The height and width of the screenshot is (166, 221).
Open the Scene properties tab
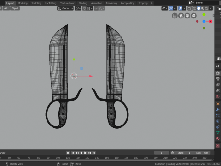(218, 91)
